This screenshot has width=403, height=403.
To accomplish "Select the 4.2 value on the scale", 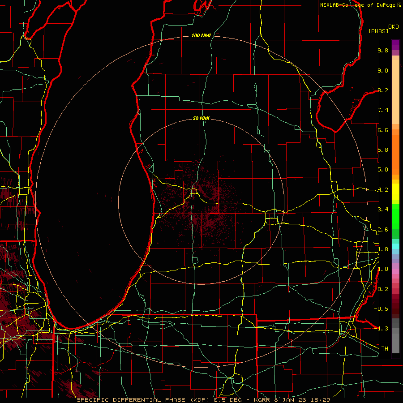I will [383, 190].
